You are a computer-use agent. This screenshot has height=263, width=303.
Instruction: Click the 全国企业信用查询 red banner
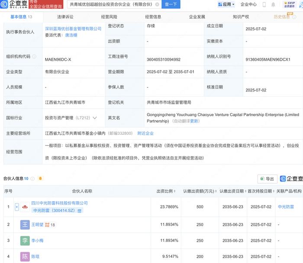click(46, 4)
